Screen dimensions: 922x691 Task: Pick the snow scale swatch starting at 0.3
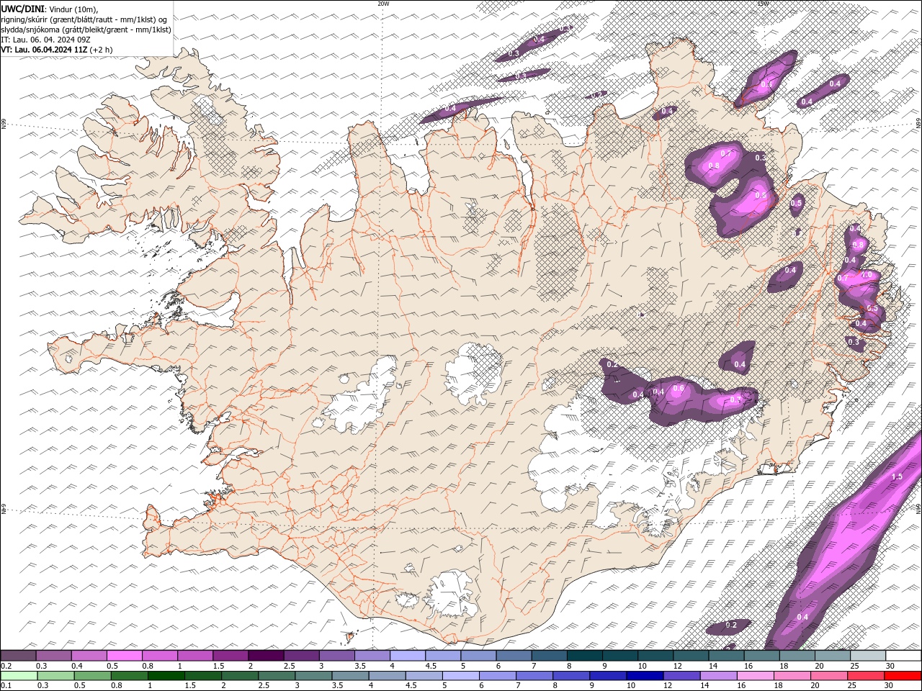54,656
